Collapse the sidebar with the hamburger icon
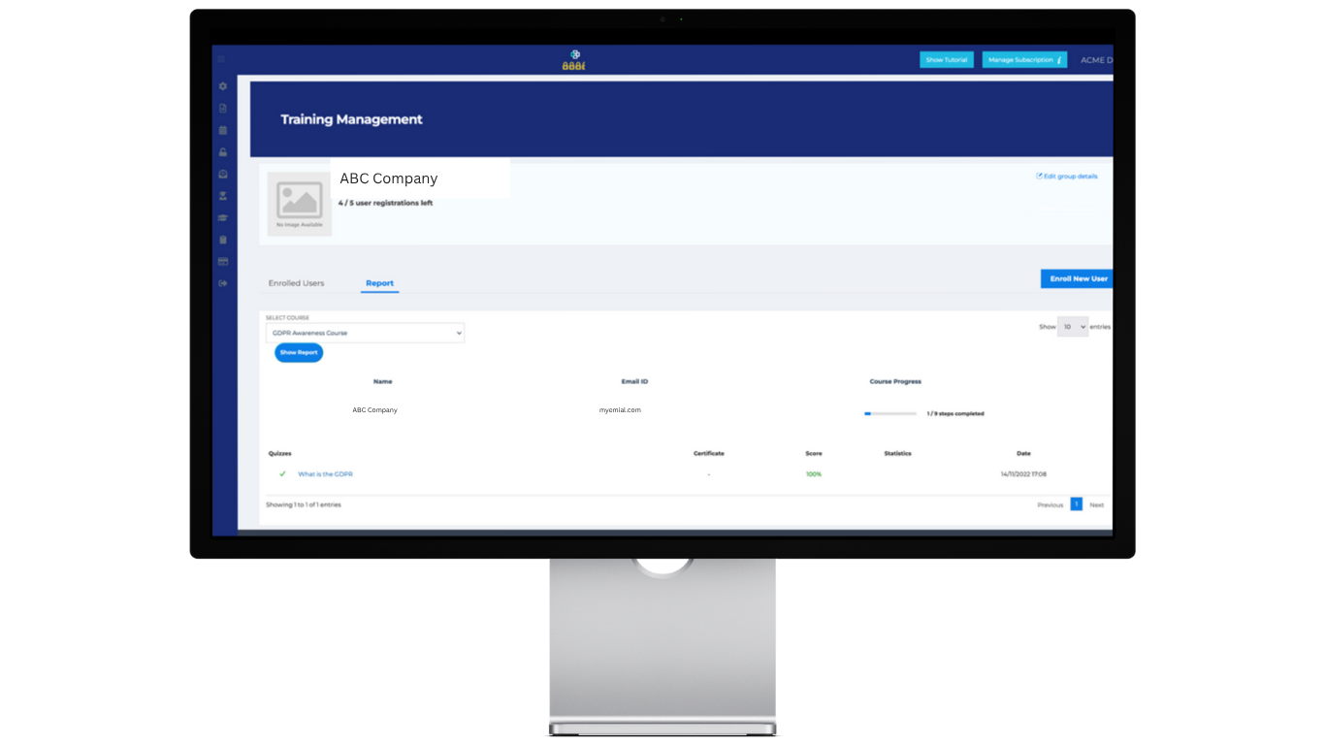Viewport: 1325px width, 745px height. coord(222,58)
